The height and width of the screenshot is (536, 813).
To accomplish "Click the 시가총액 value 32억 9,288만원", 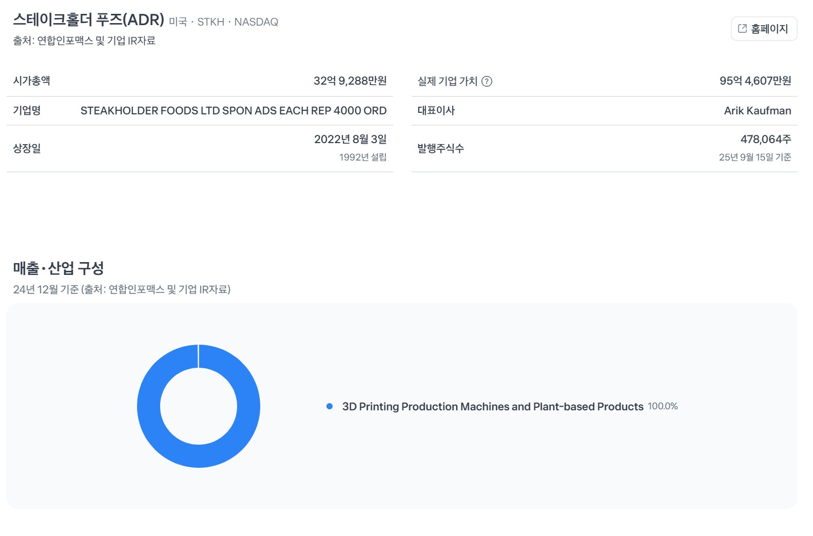I will [x=350, y=81].
